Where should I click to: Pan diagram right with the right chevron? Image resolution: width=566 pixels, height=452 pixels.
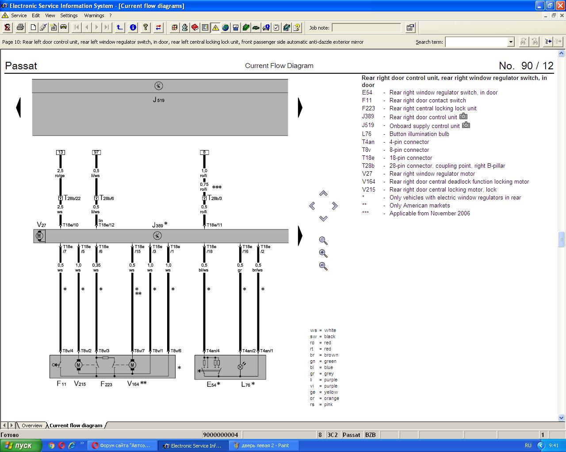click(334, 206)
